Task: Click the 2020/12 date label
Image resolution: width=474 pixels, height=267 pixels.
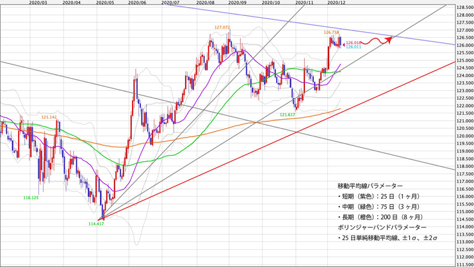Action: point(336,3)
